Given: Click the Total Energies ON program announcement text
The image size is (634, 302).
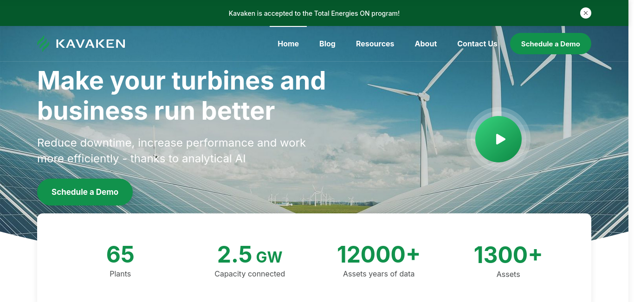Looking at the screenshot, I should pos(314,13).
